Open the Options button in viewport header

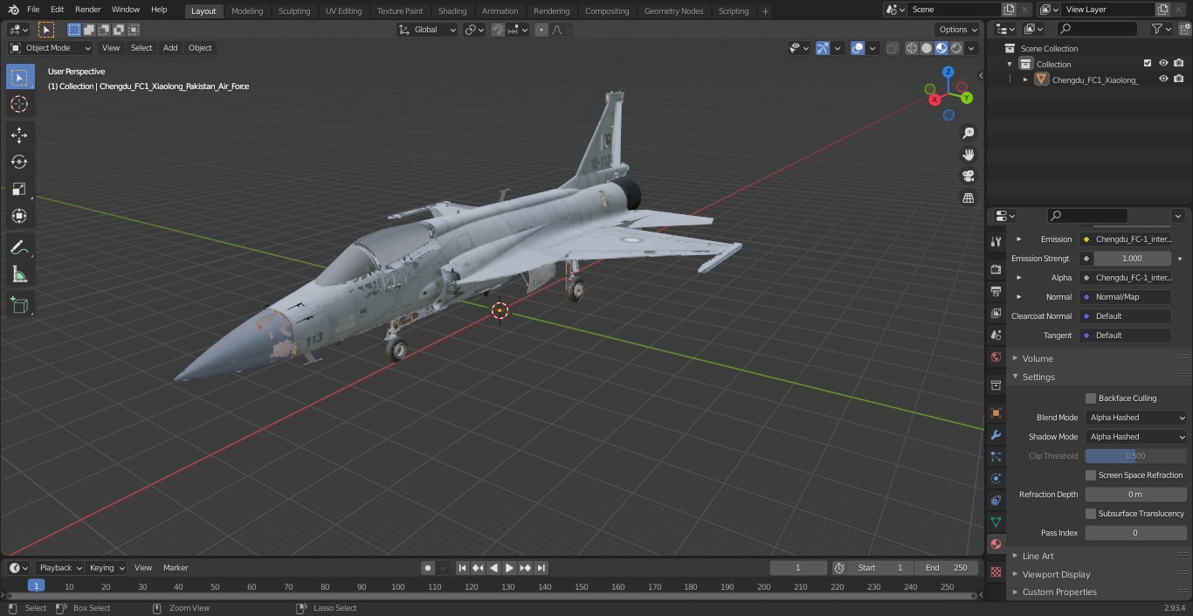[957, 30]
